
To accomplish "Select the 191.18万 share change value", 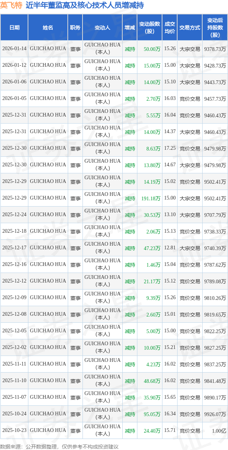I will [x=151, y=198].
